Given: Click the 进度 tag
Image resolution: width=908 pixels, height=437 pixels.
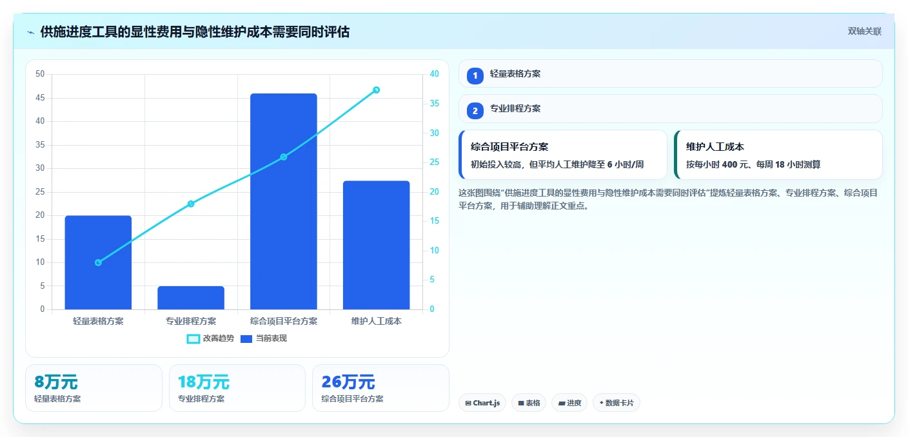Looking at the screenshot, I should click(x=569, y=403).
